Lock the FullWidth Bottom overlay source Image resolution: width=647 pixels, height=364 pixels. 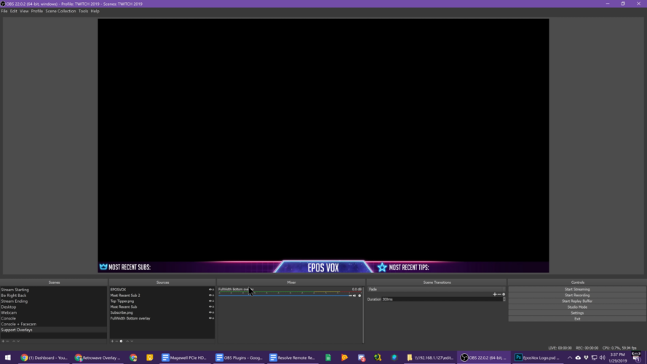213,319
